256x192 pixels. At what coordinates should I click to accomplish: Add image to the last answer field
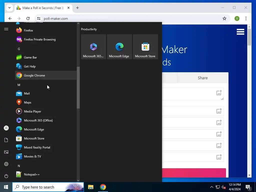(219, 157)
